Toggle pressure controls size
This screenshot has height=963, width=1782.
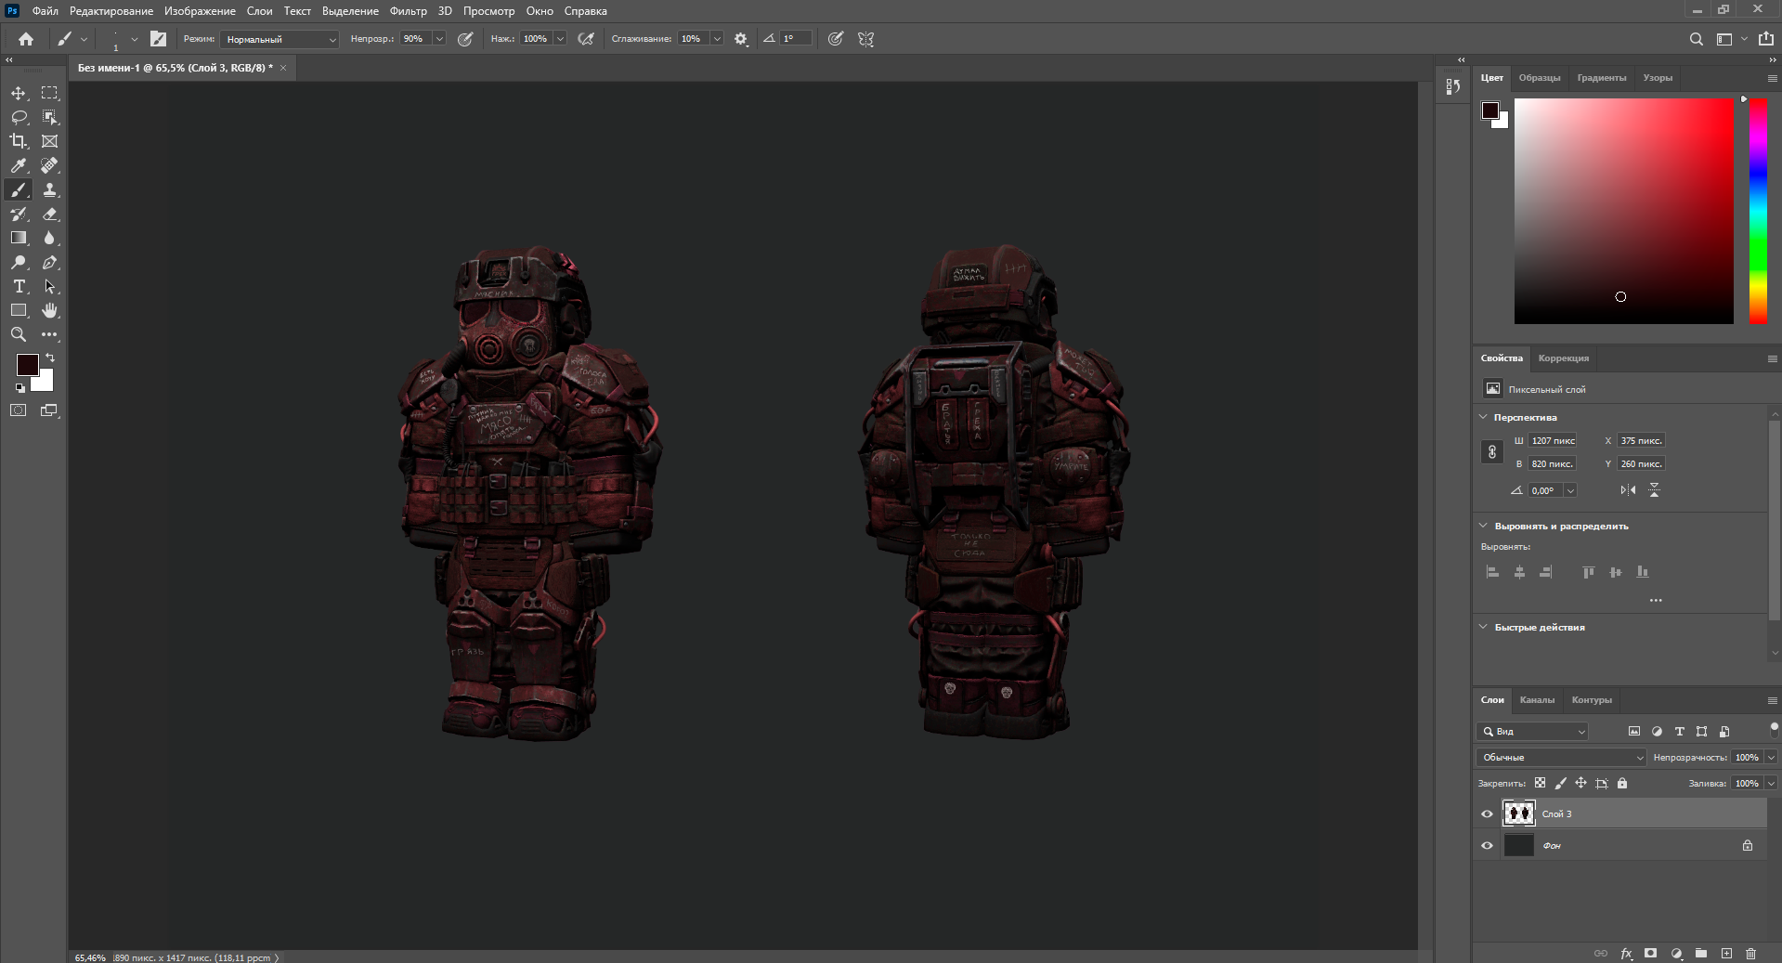coord(836,39)
